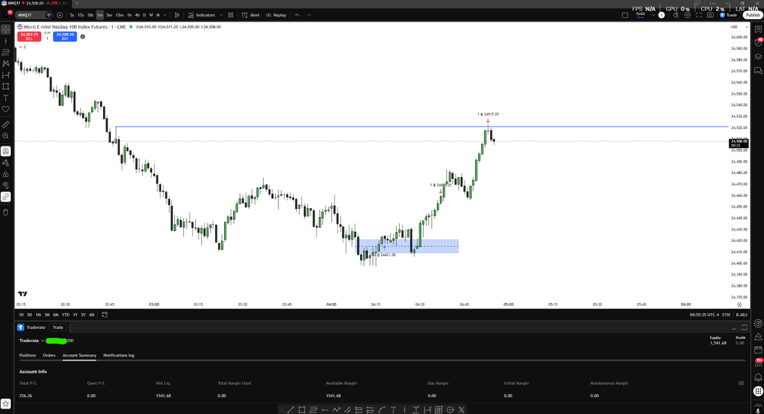Open the forecasting and measurement tools

6,75
